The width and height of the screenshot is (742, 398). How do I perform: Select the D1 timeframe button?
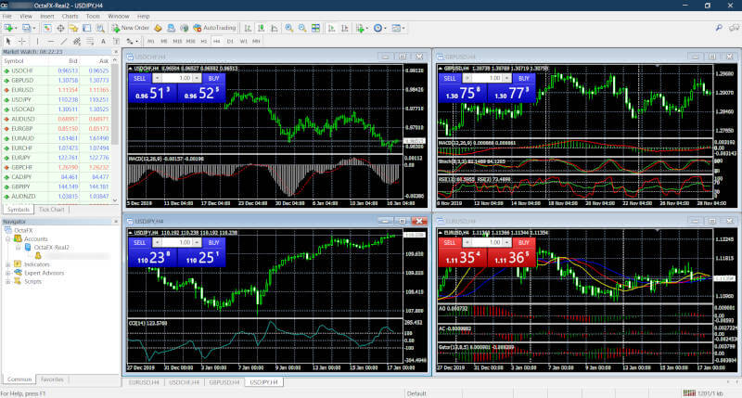point(229,42)
